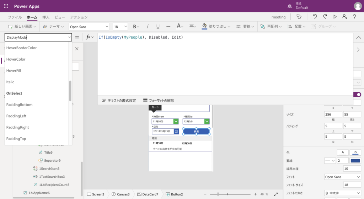
Task: Open border 罫線 menu
Action: (x=245, y=27)
